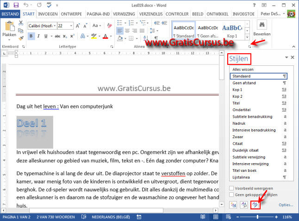Open the Opties... link in Stijlen pane
299x221 pixels.
286,205
